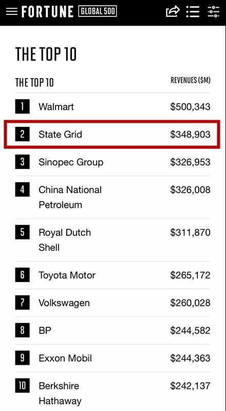
Task: Open the list view icon
Action: coord(193,11)
